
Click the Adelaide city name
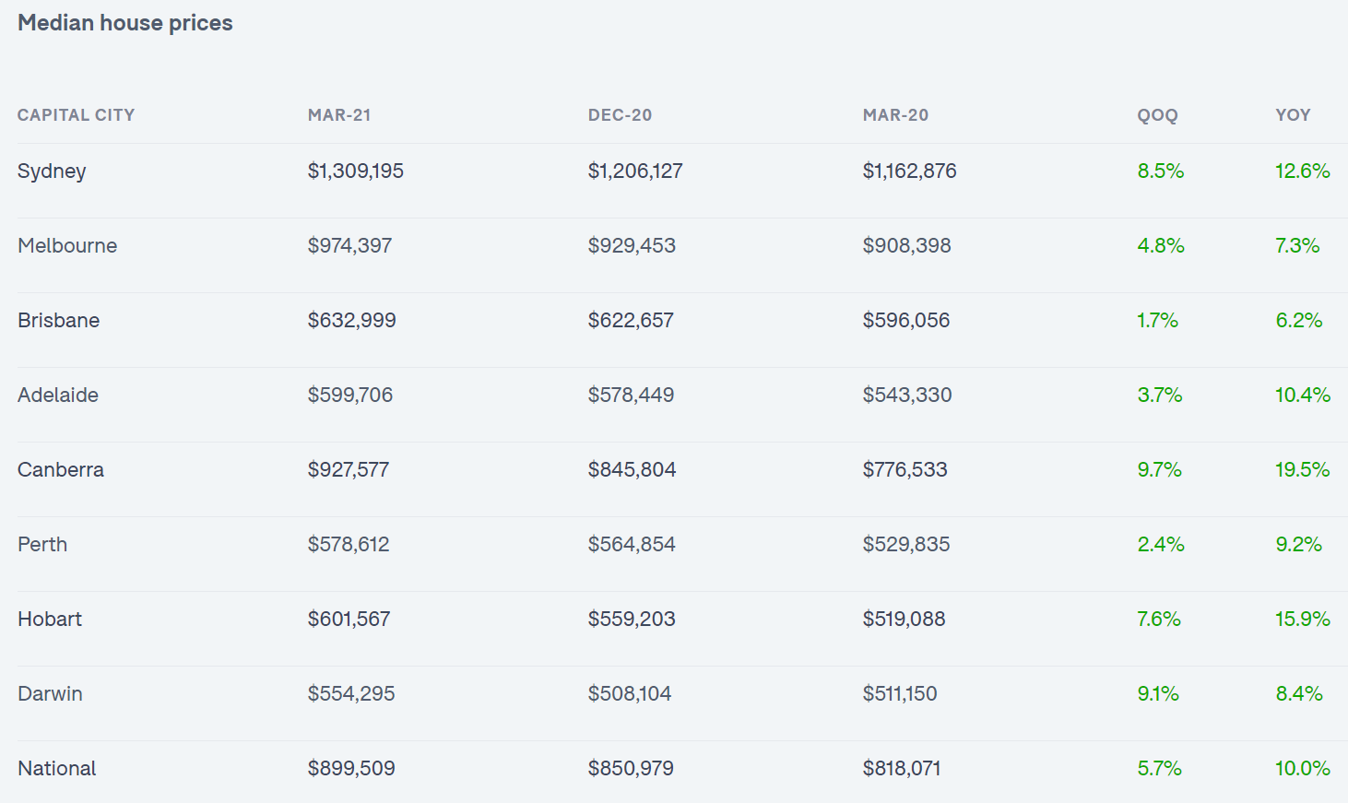coord(58,396)
